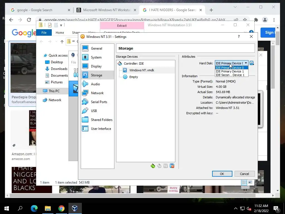
Task: Open Audio settings category
Action: tap(97, 84)
